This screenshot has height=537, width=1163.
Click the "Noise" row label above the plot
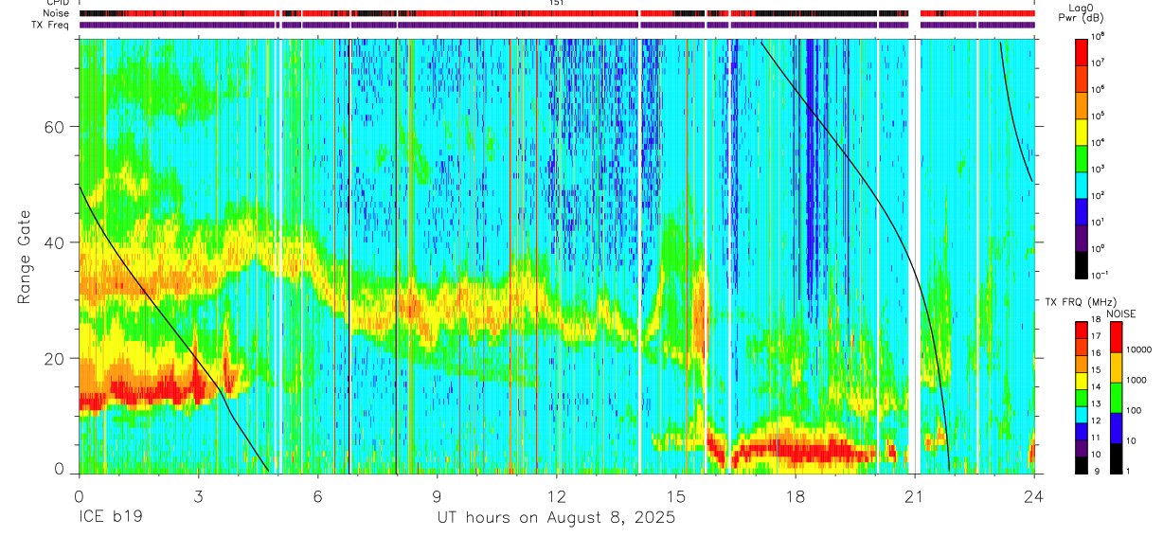(x=57, y=14)
